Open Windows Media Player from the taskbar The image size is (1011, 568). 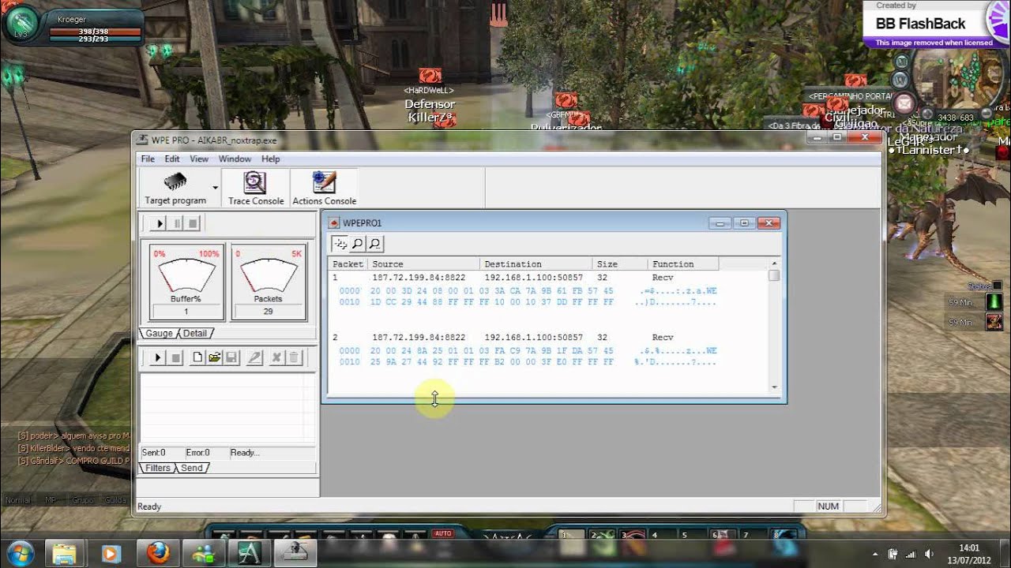pyautogui.click(x=110, y=553)
